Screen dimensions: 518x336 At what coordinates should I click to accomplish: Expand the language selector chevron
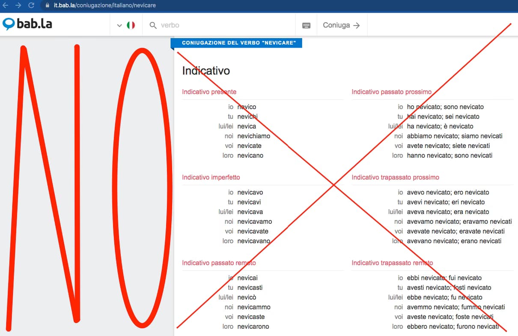tap(119, 26)
